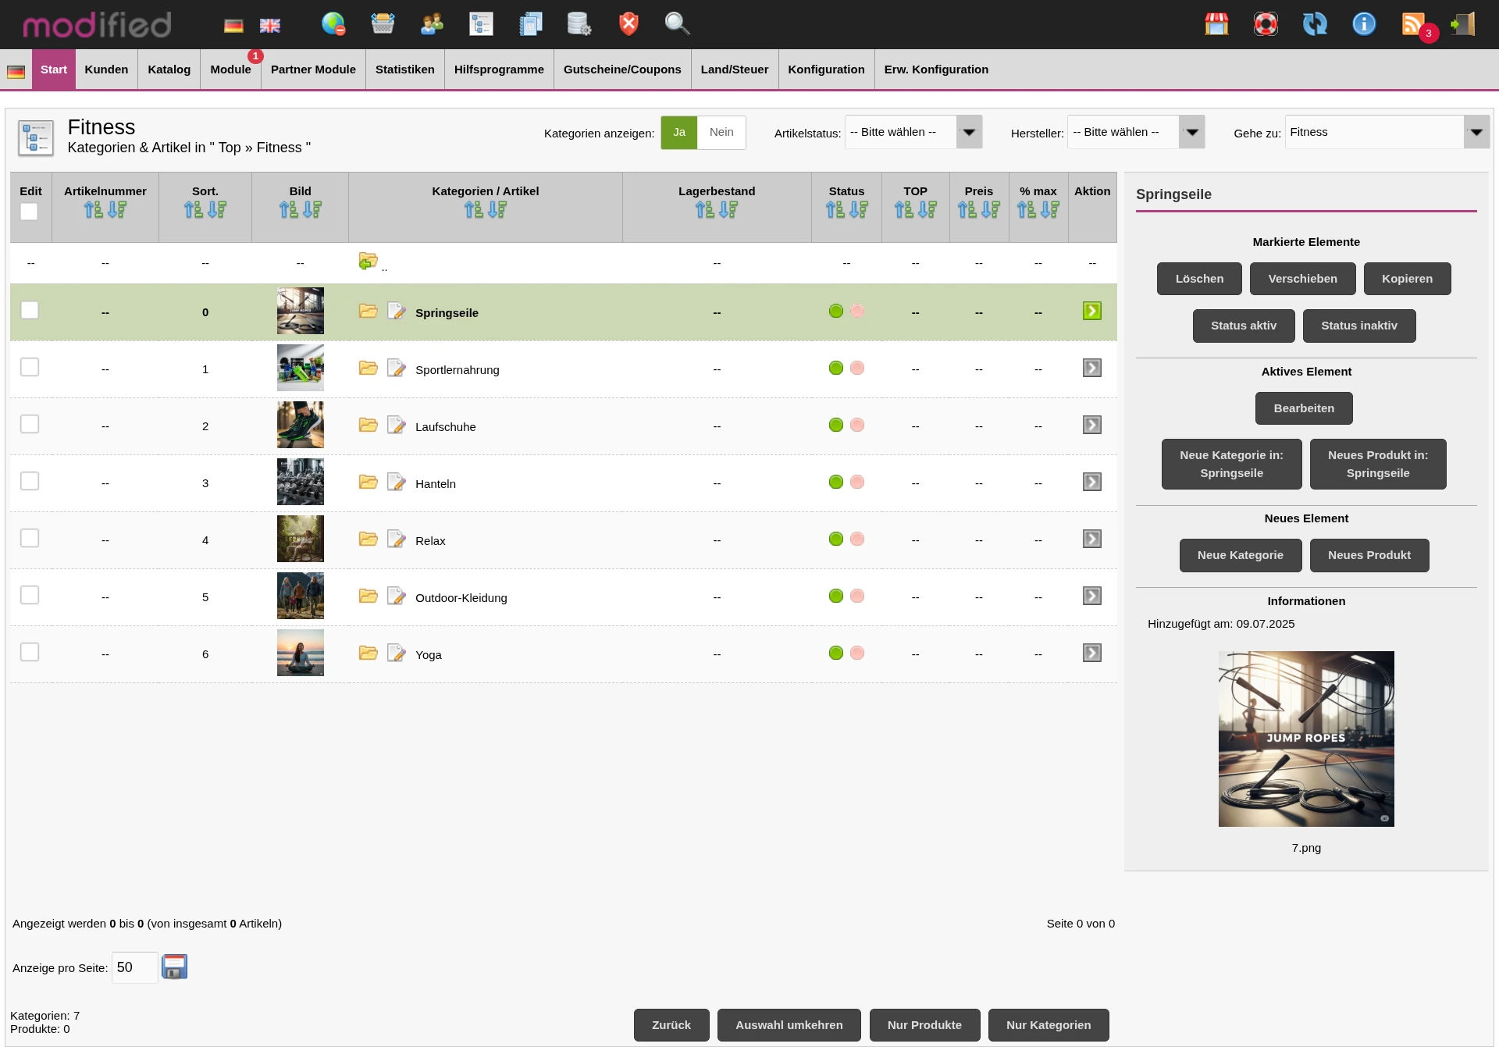1499x1047 pixels.
Task: Open the Gehe zu Fitness dropdown
Action: (x=1387, y=133)
